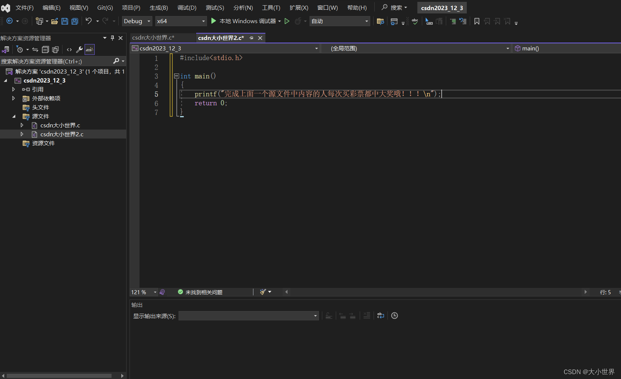Pin the Solution Explorer panel
This screenshot has height=379, width=621.
tap(112, 38)
